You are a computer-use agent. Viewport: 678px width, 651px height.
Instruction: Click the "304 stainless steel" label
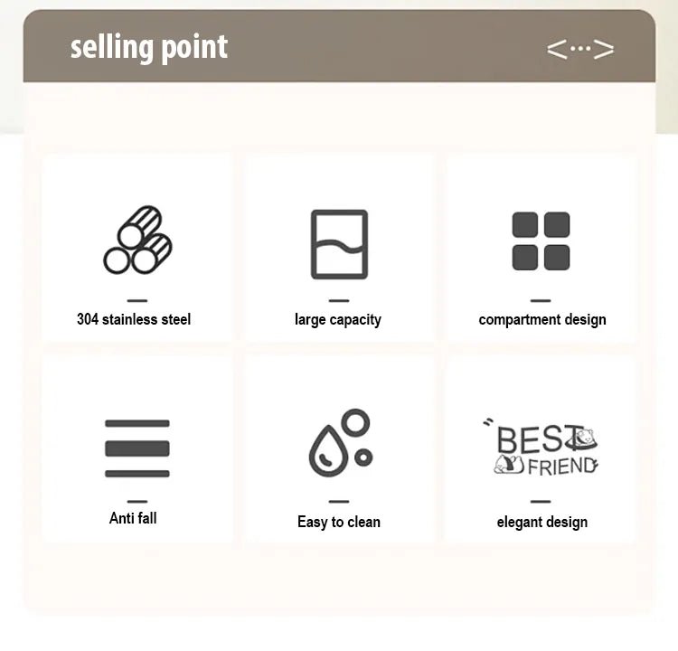(134, 319)
